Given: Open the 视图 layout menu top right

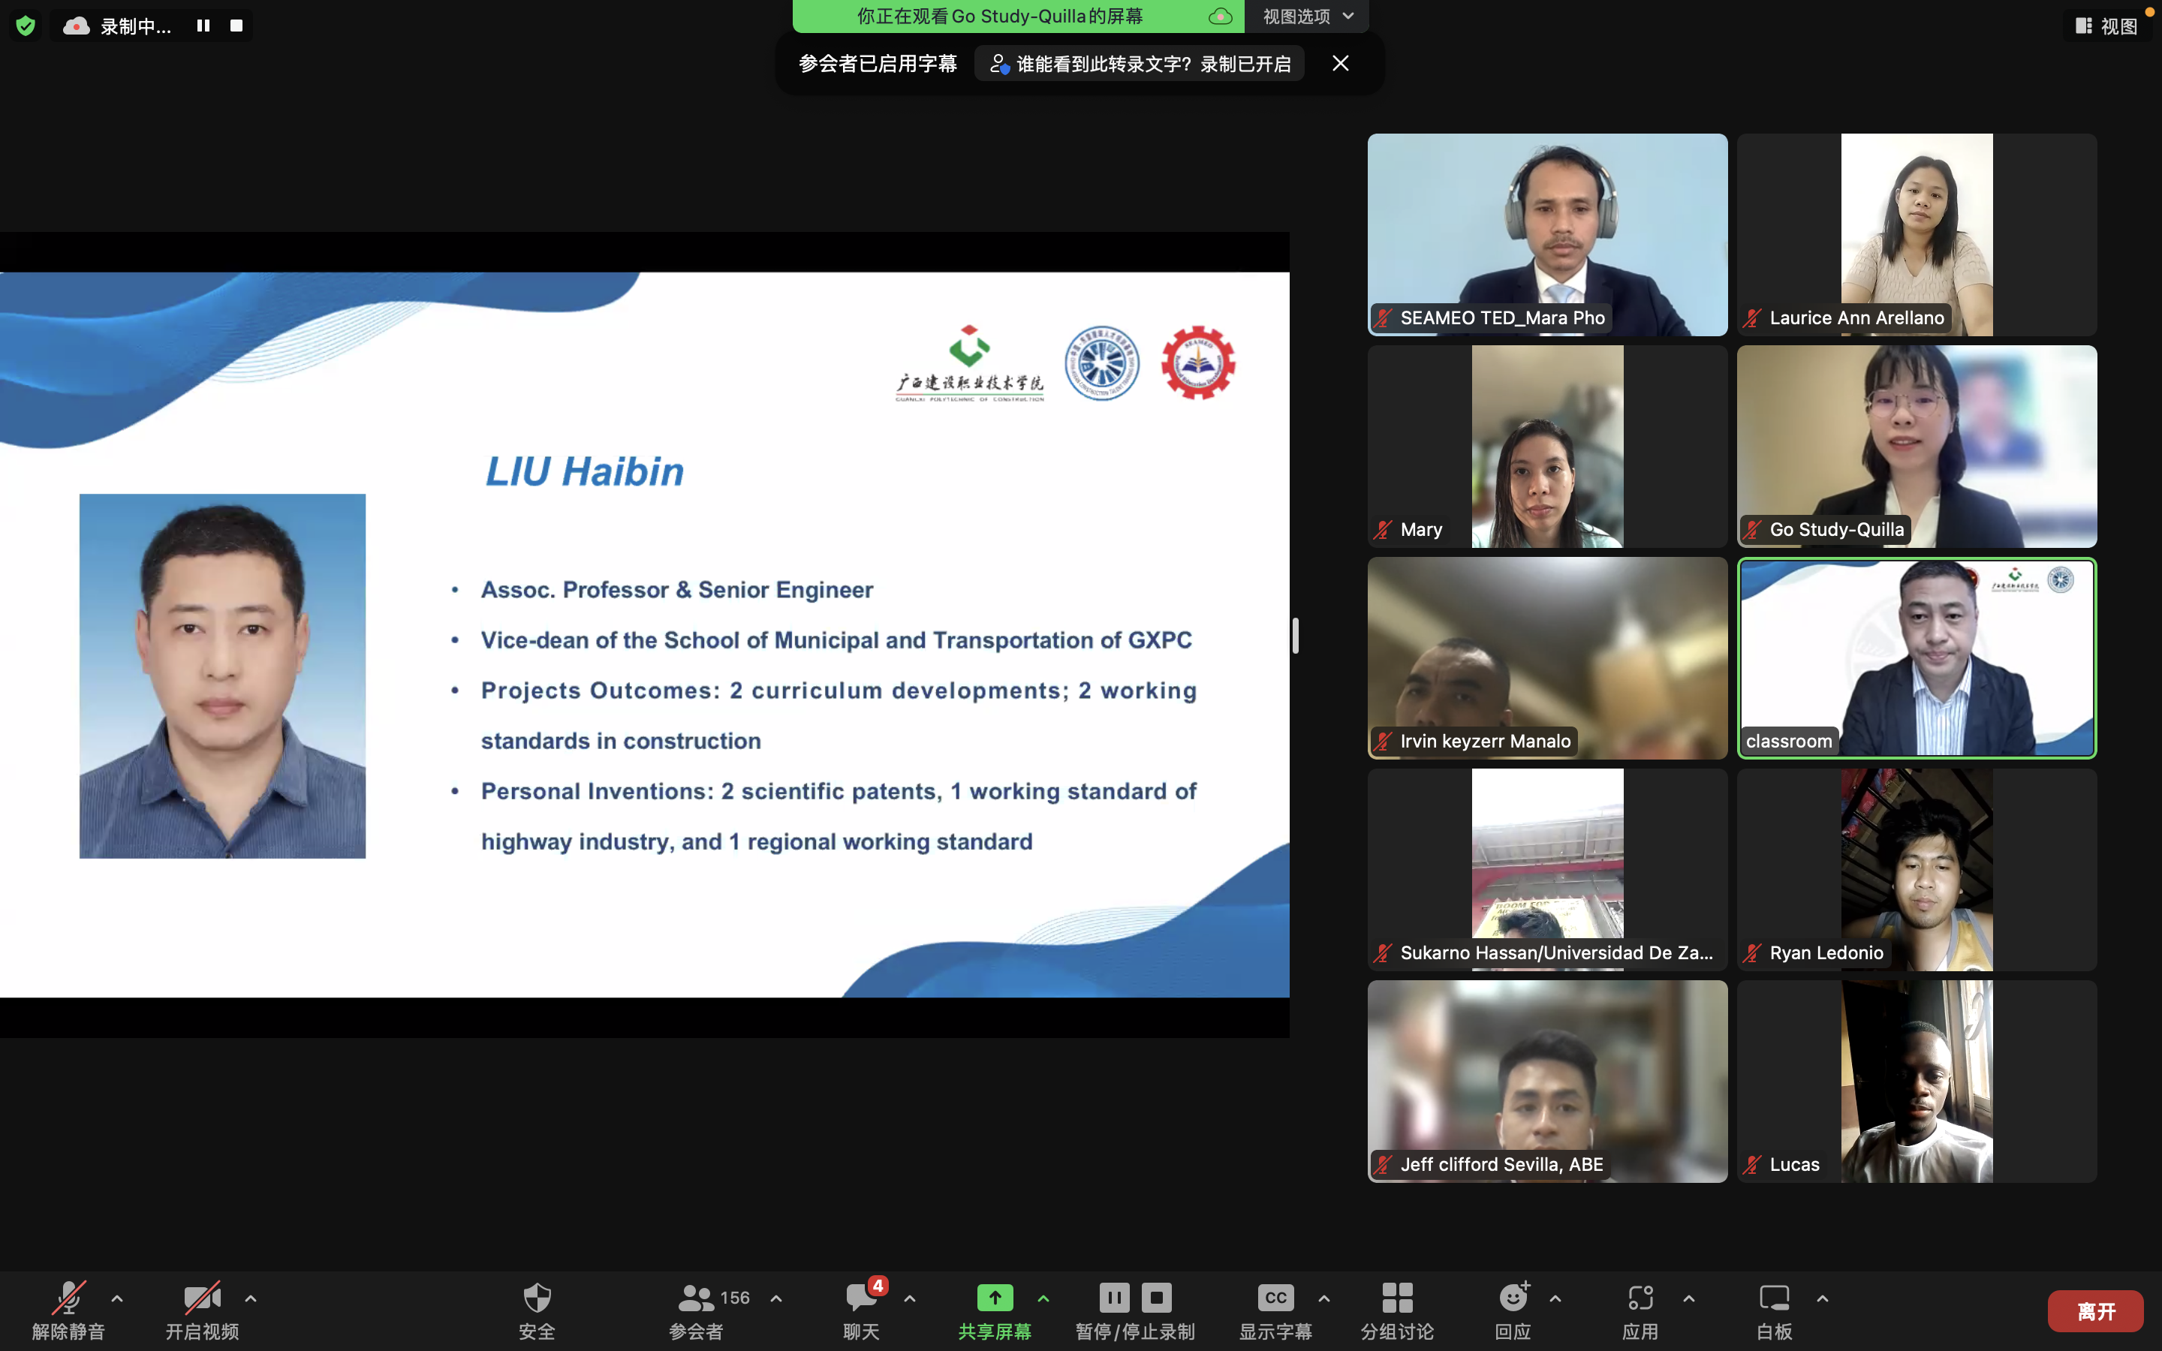Looking at the screenshot, I should click(2106, 26).
